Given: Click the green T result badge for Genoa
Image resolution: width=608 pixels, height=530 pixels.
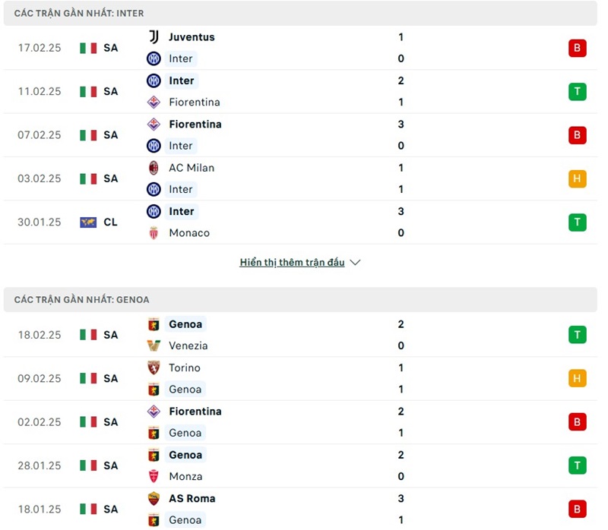Looking at the screenshot, I should tap(578, 334).
